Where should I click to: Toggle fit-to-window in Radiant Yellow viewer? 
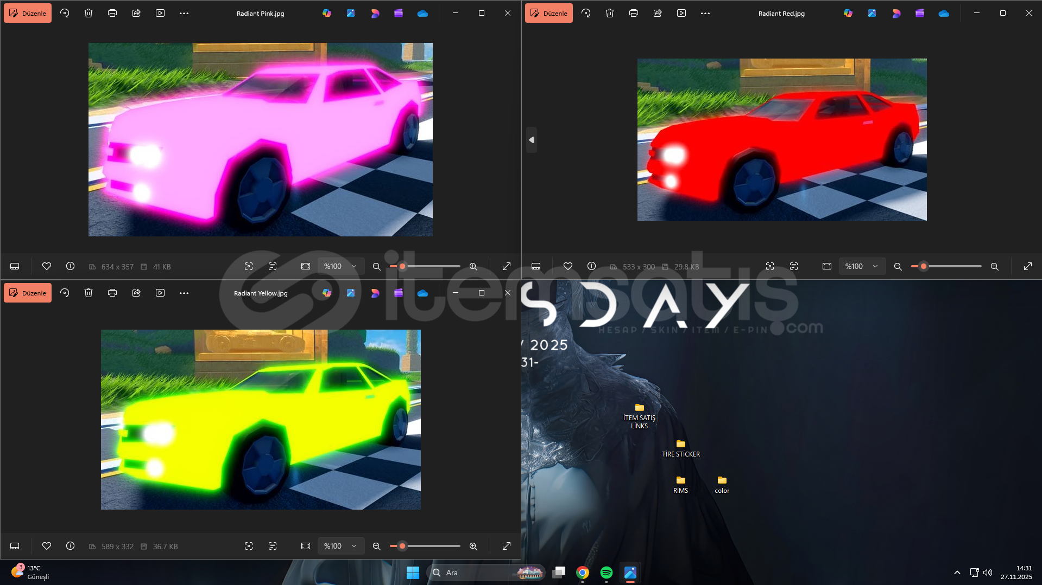[x=306, y=546]
